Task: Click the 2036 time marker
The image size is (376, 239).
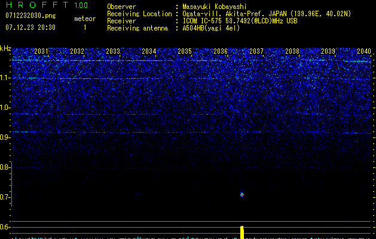Action: [221, 51]
